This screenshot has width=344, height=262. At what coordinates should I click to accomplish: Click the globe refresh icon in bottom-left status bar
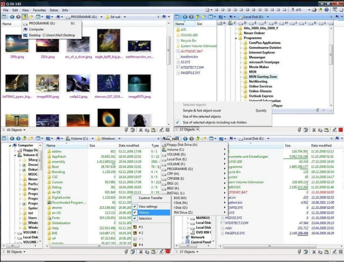pyautogui.click(x=133, y=252)
